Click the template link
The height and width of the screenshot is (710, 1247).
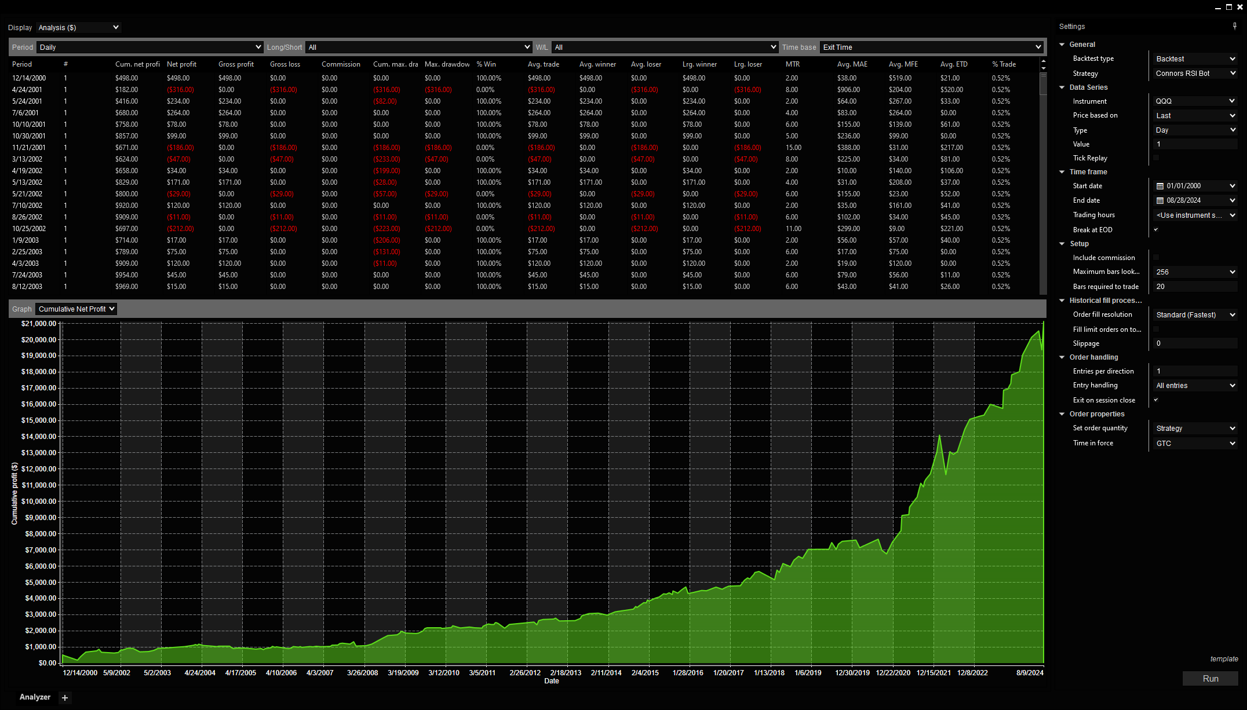click(x=1224, y=659)
